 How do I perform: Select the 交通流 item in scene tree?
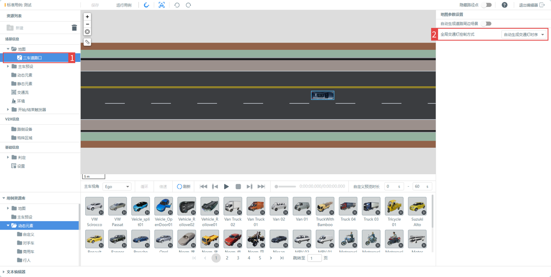click(22, 92)
